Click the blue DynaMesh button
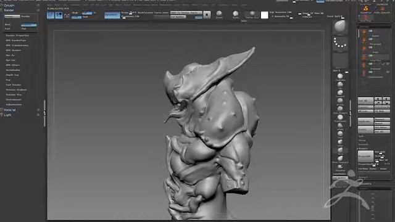 pos(112,15)
